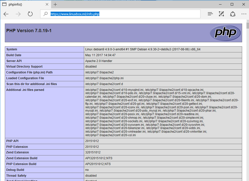Click the search magnifier in address bar
This screenshot has width=249, height=181.
[46, 14]
